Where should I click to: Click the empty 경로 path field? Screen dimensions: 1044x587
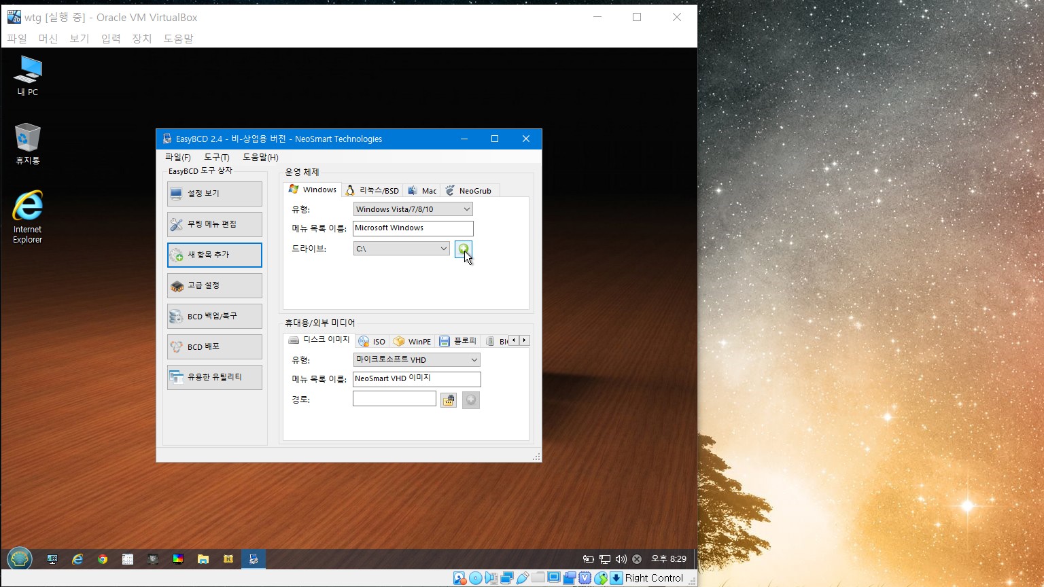[x=394, y=399]
